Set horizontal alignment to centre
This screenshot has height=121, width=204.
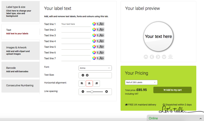(89, 83)
